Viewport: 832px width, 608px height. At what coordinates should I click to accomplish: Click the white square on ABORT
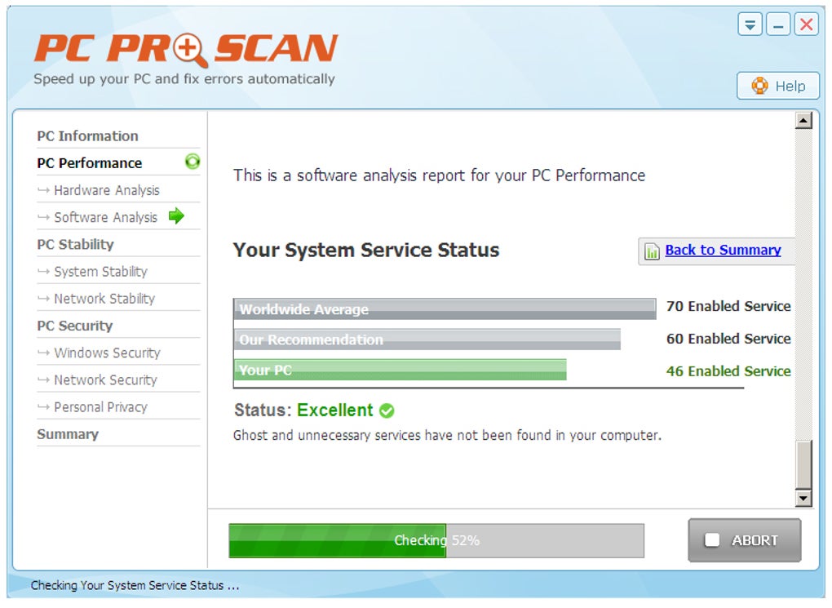pyautogui.click(x=711, y=540)
